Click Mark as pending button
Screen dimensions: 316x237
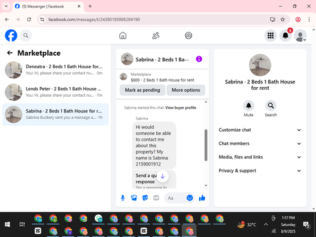(142, 90)
